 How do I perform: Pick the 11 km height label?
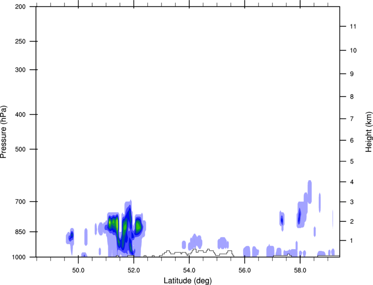(353, 26)
